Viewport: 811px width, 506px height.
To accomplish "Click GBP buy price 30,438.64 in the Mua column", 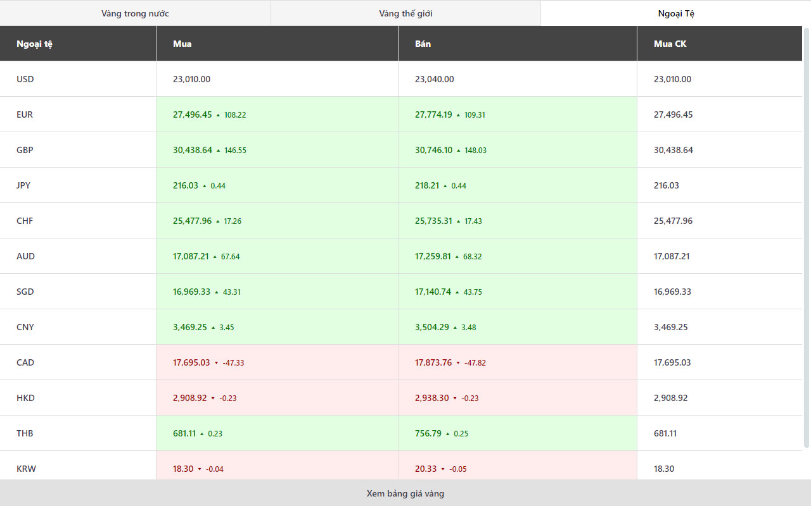I will 193,150.
